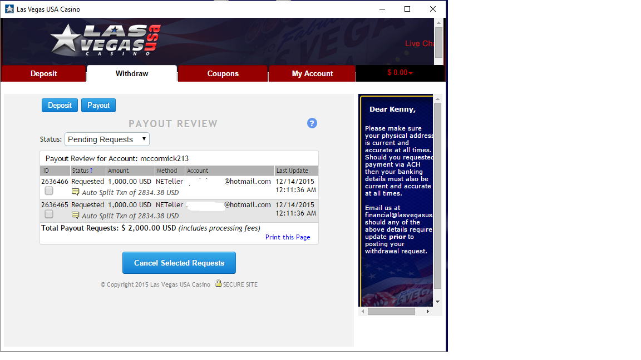Click the PAYOUT REVIEW heading

[173, 124]
